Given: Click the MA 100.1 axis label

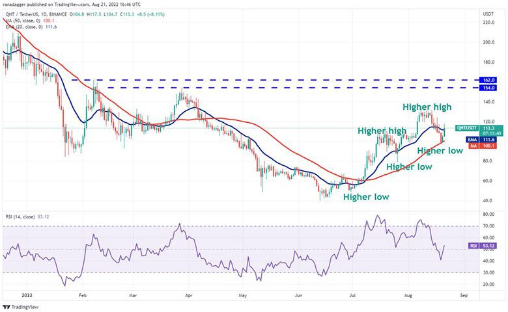Looking at the screenshot, I should click(x=482, y=146).
